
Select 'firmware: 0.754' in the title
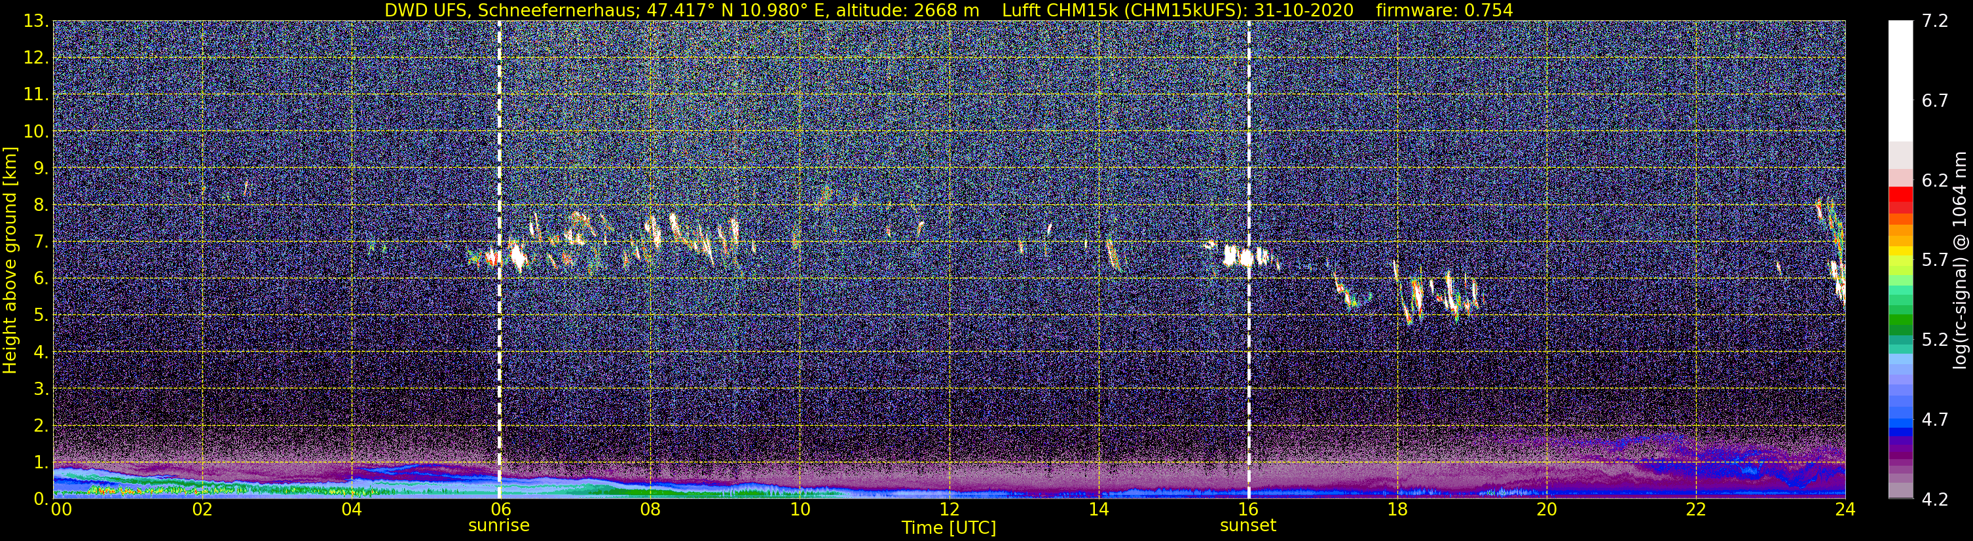point(1444,10)
